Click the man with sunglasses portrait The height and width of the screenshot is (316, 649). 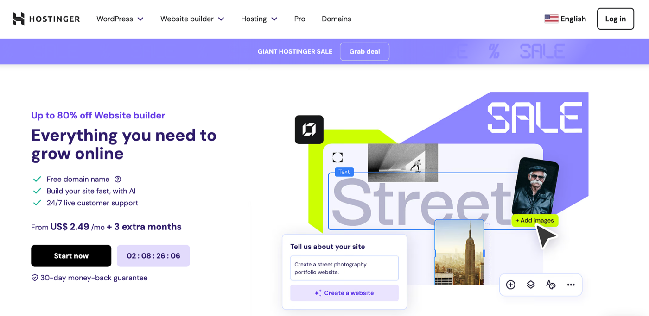click(535, 186)
